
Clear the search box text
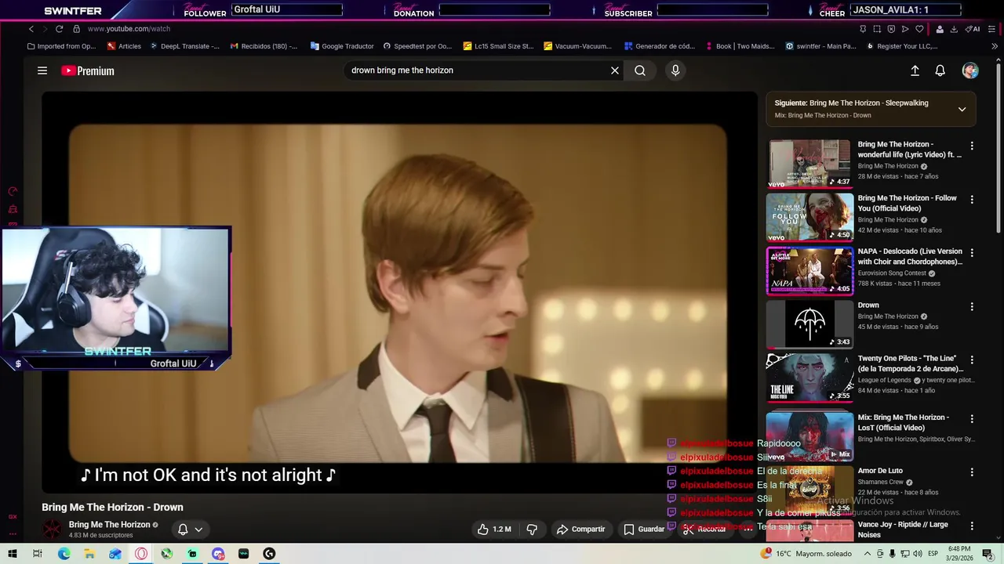point(615,70)
